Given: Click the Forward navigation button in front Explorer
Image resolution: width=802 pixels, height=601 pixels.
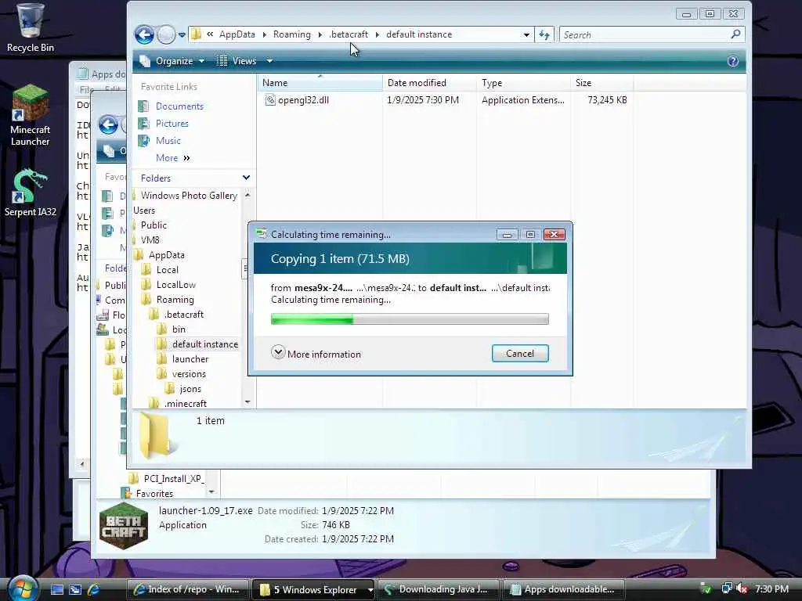Looking at the screenshot, I should (166, 34).
